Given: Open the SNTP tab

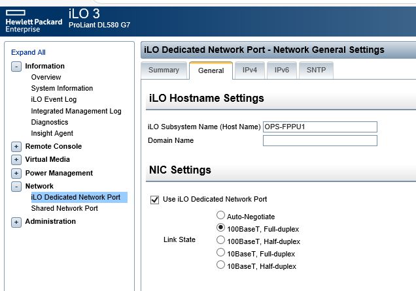Looking at the screenshot, I should [x=316, y=70].
